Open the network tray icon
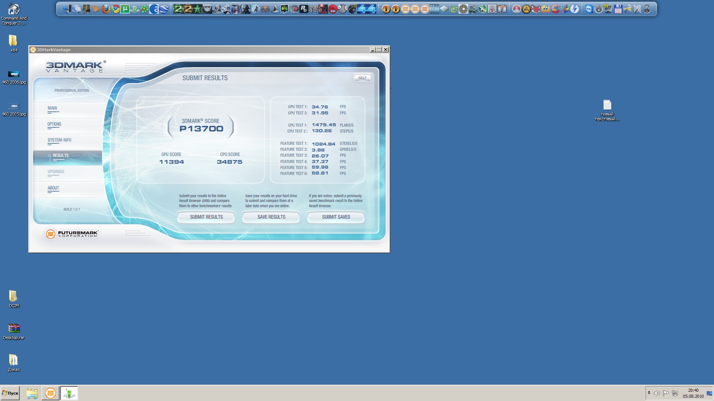 point(675,393)
